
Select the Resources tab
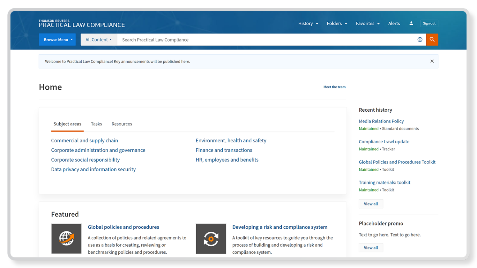[x=122, y=124]
